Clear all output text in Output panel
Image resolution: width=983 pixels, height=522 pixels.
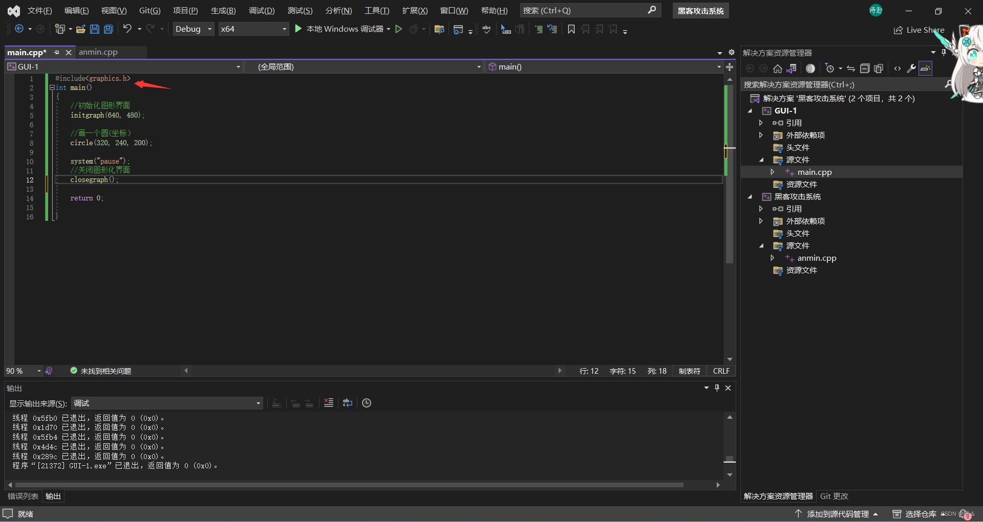[x=329, y=403]
